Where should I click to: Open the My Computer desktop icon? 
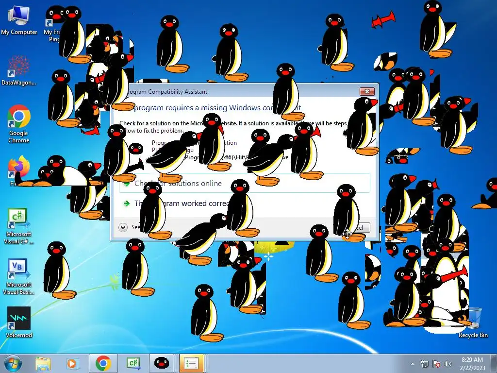19,19
